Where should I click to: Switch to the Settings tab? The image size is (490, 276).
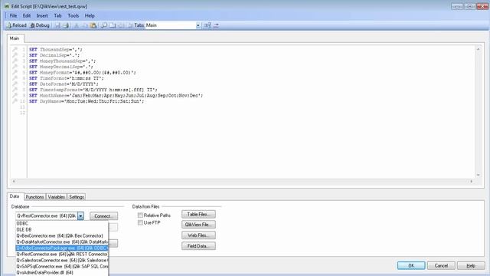click(77, 197)
